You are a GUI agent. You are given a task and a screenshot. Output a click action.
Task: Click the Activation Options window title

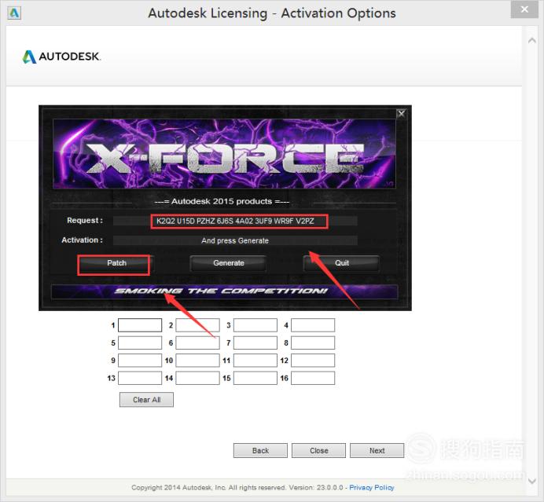[272, 13]
